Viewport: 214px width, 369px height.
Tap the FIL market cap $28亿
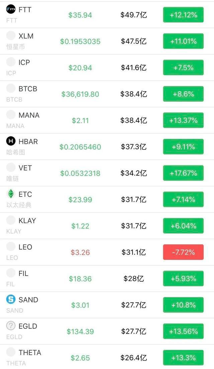[x=133, y=279]
